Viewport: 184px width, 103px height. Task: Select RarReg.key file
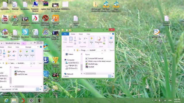tap(20, 71)
